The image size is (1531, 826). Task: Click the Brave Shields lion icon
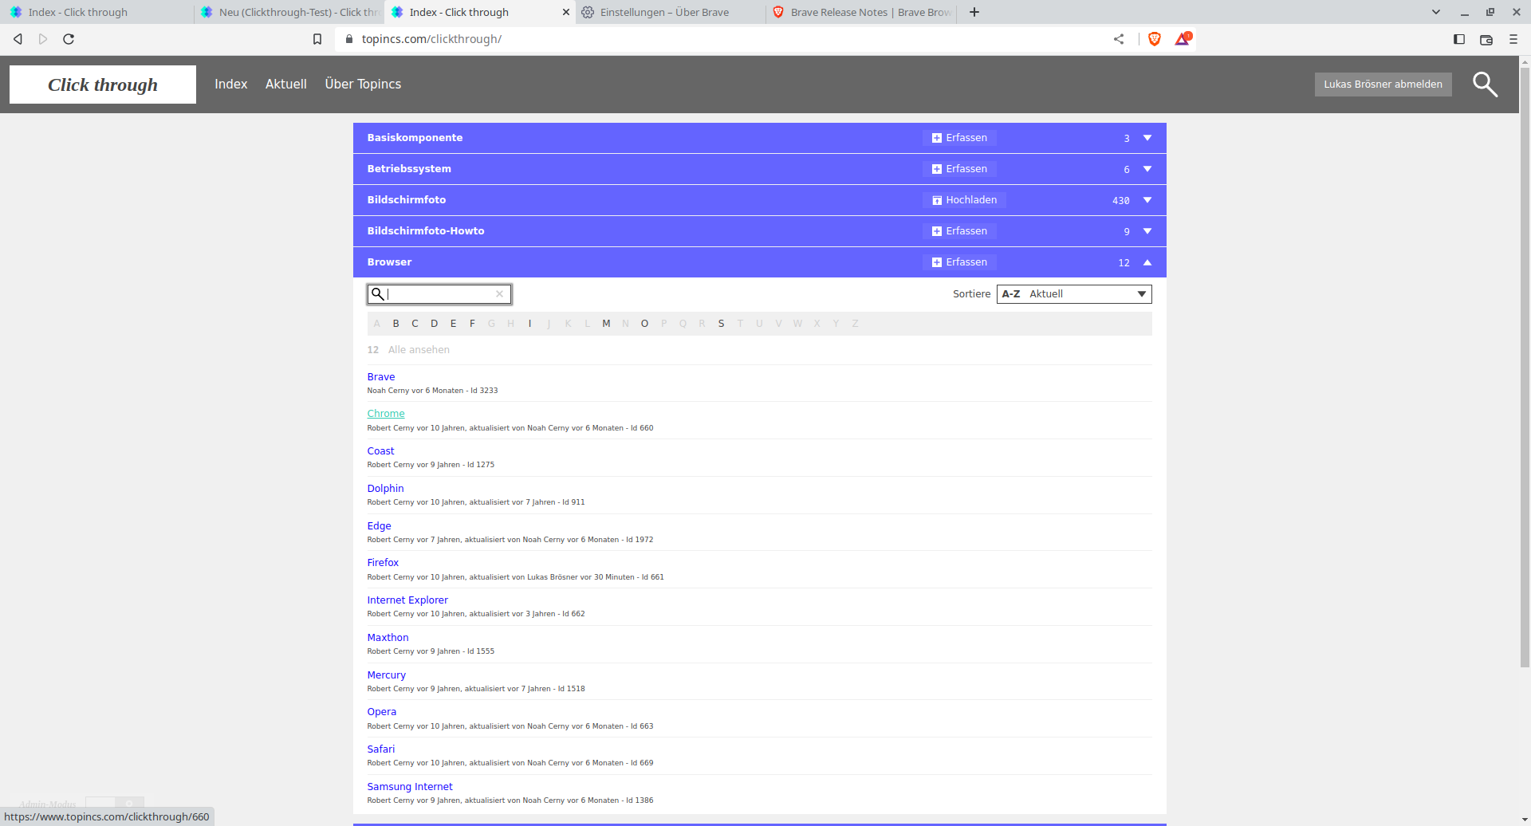tap(1154, 39)
